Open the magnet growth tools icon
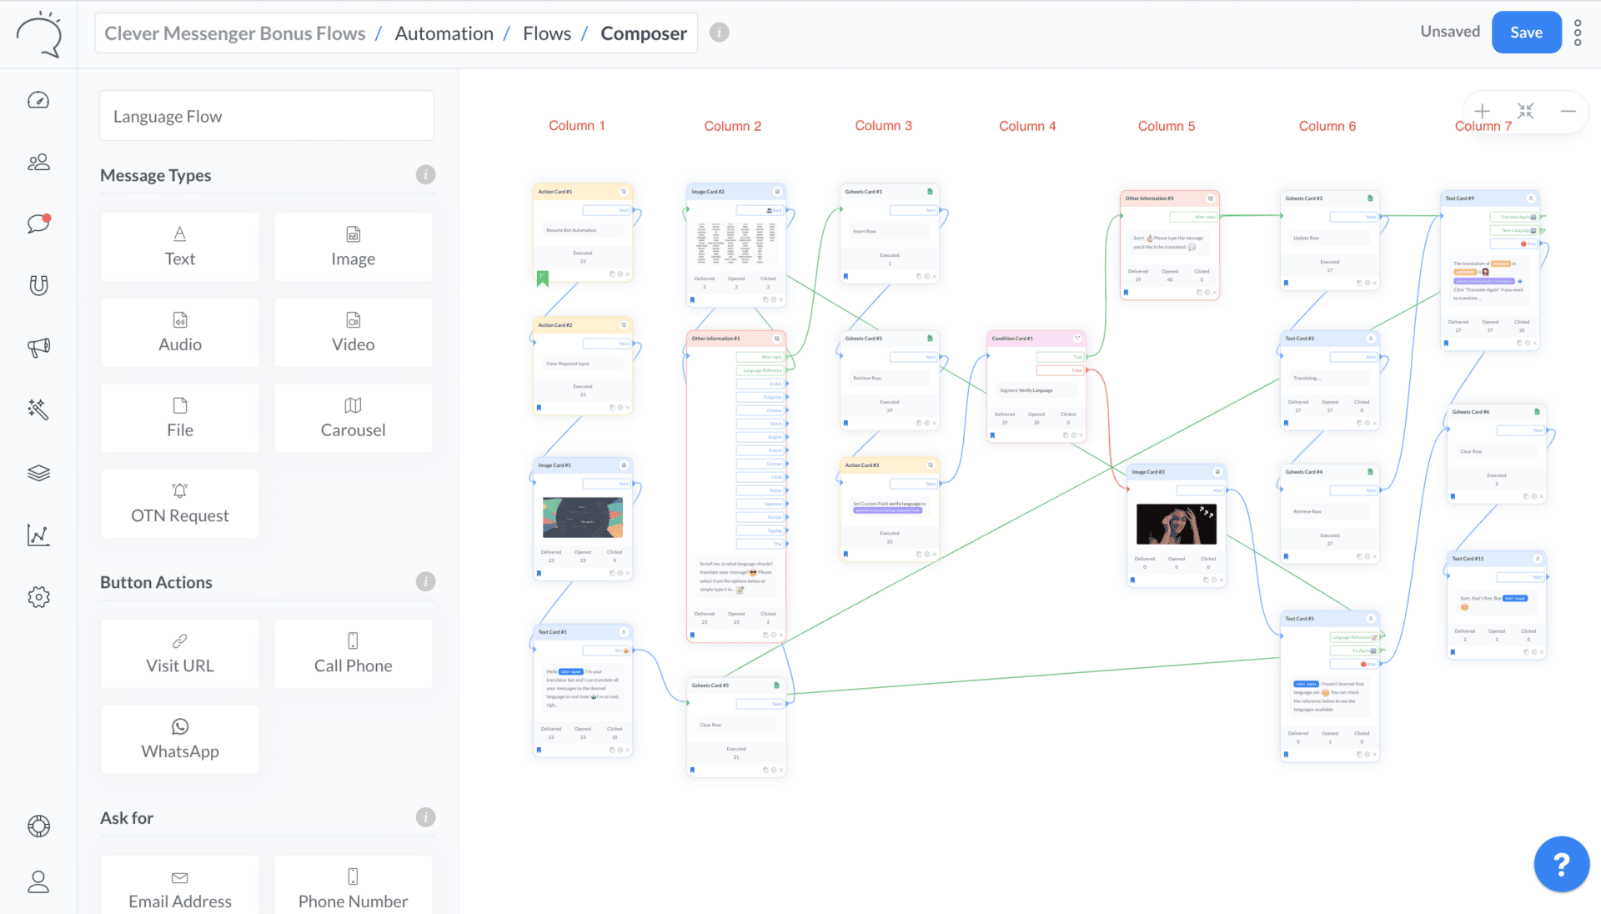1601x914 pixels. click(x=38, y=285)
